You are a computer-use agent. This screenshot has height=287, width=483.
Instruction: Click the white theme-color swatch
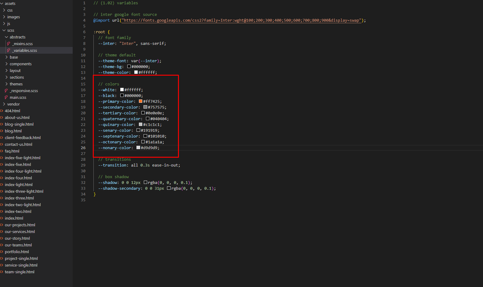click(136, 72)
